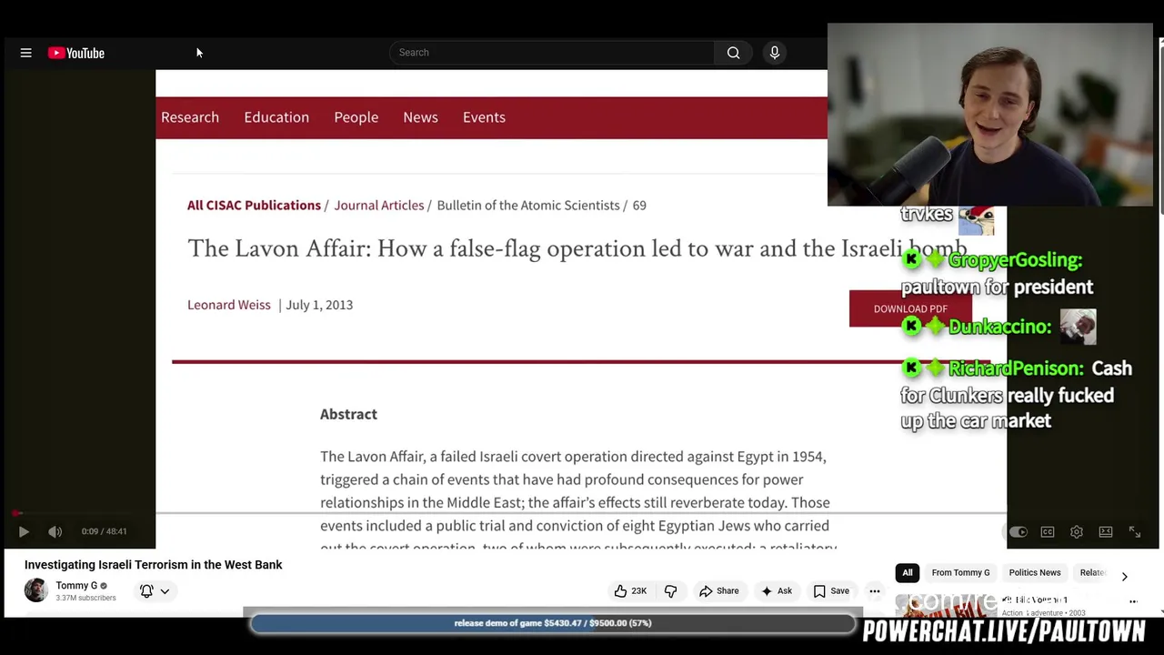
Task: Start voice search with microphone icon
Action: (x=775, y=53)
